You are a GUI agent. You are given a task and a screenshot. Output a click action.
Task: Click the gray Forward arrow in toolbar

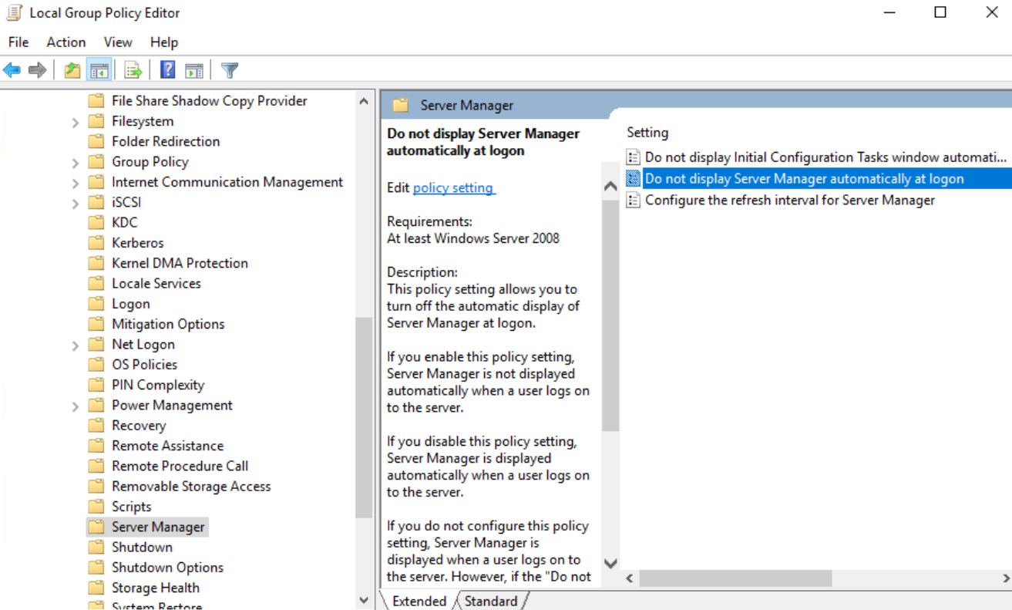[x=37, y=71]
